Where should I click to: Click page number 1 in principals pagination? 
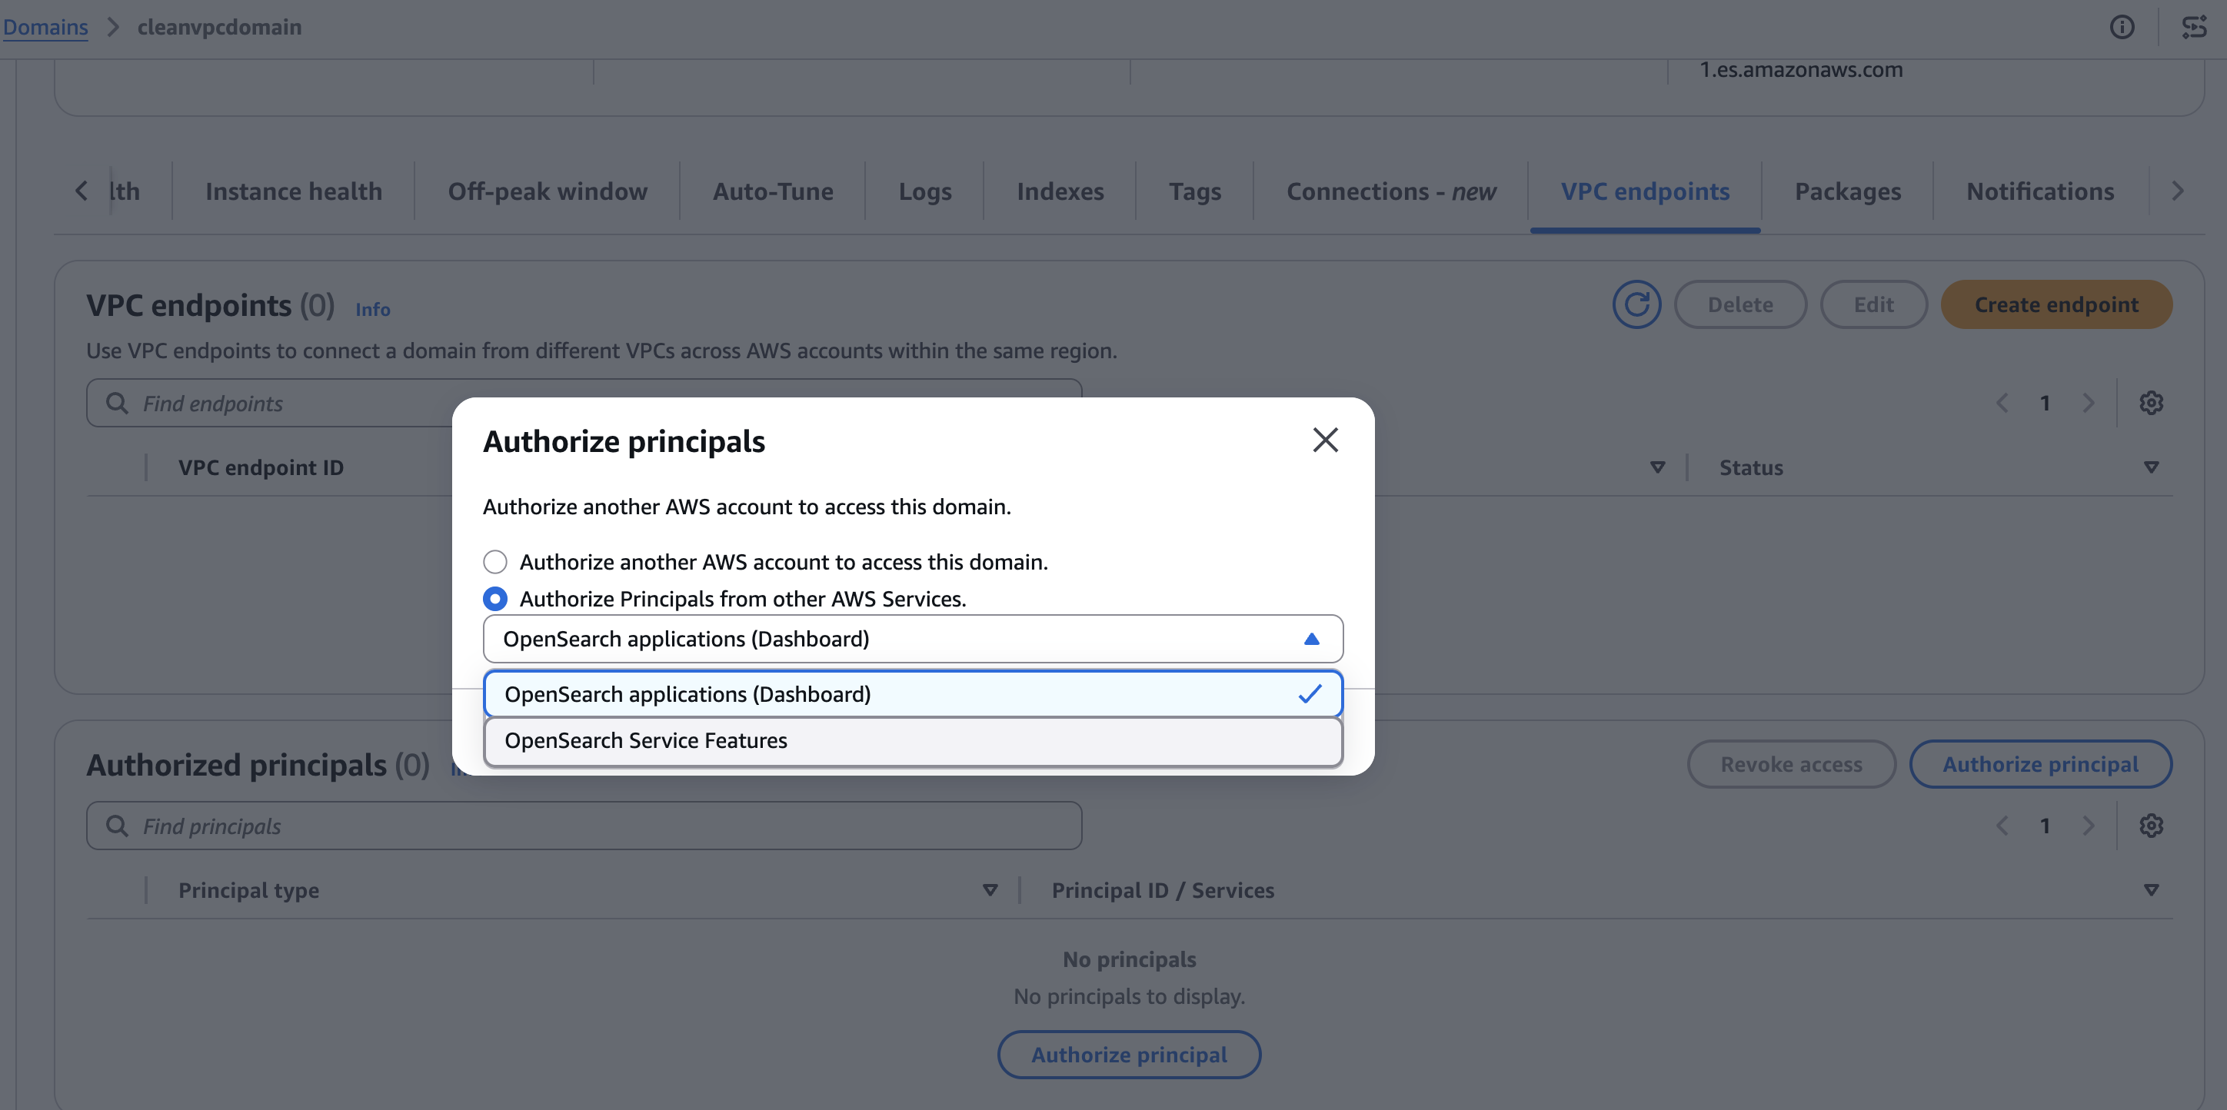click(2045, 826)
